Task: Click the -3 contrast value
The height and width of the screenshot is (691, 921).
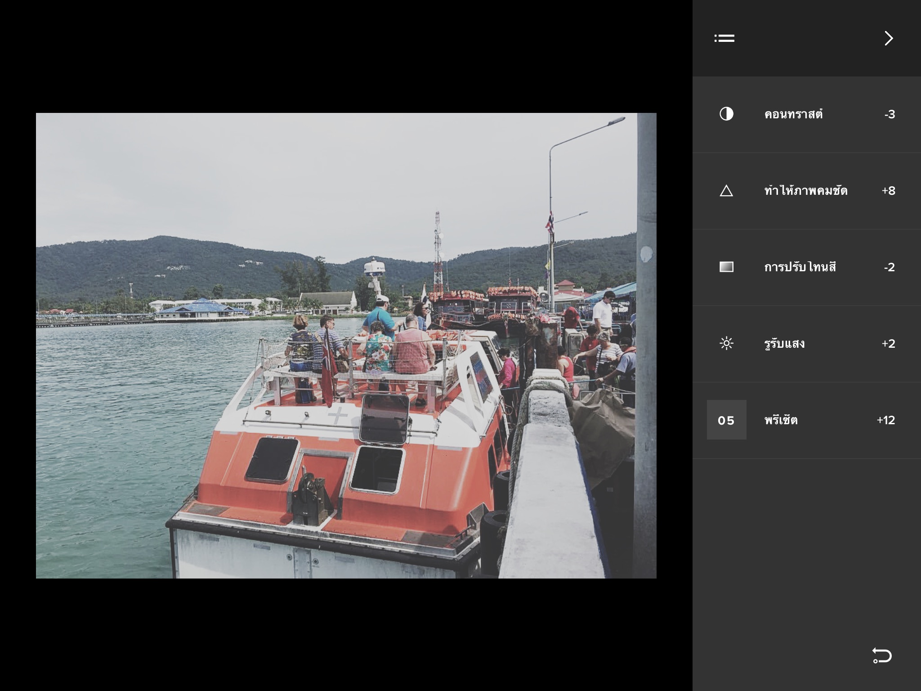Action: (890, 114)
